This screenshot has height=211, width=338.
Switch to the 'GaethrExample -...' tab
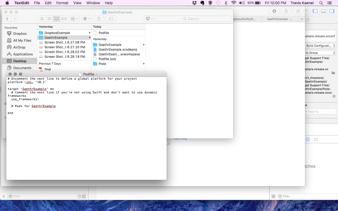(x=280, y=19)
